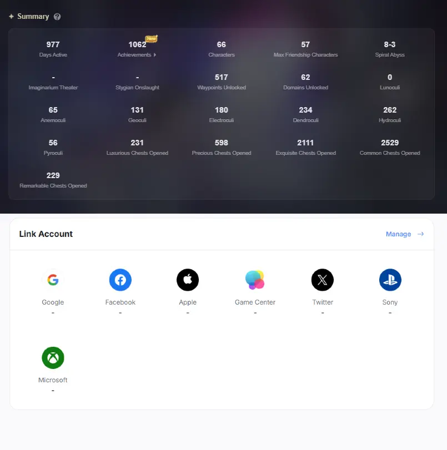Select the Sony PlayStation icon
The width and height of the screenshot is (447, 450).
tap(390, 280)
